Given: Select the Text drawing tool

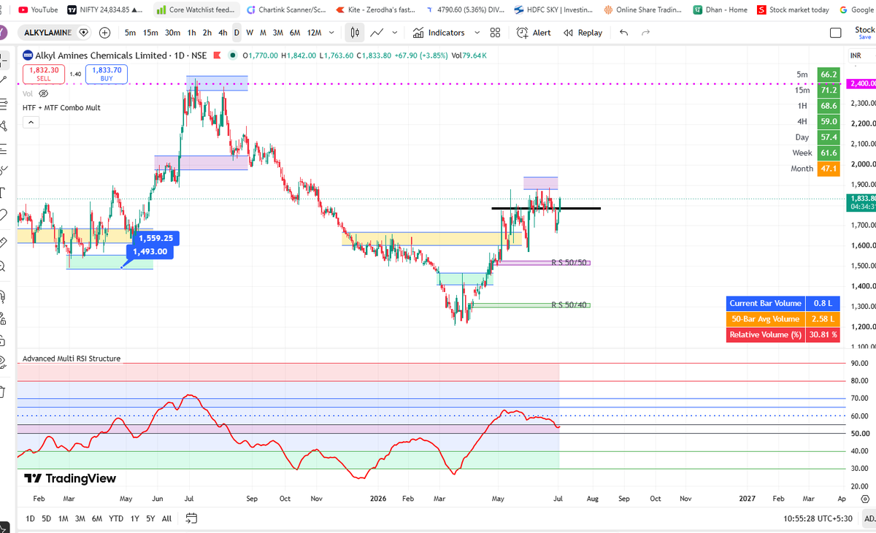Looking at the screenshot, I should point(4,193).
